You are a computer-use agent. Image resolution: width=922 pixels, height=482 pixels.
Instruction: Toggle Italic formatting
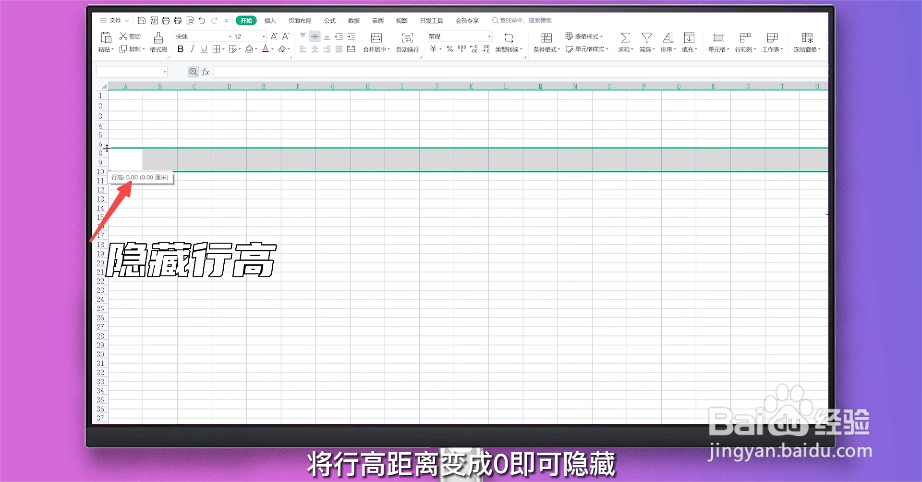[192, 49]
